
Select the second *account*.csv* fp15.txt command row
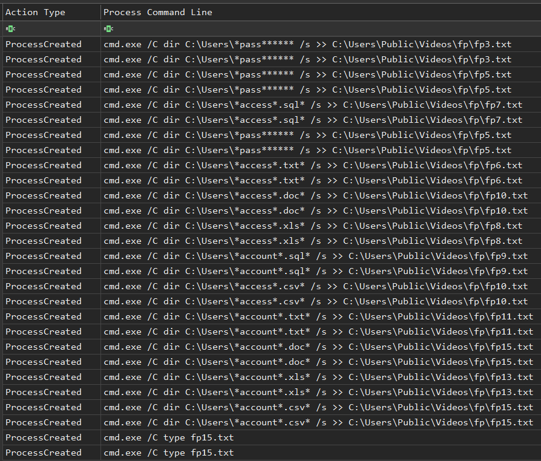coord(318,422)
